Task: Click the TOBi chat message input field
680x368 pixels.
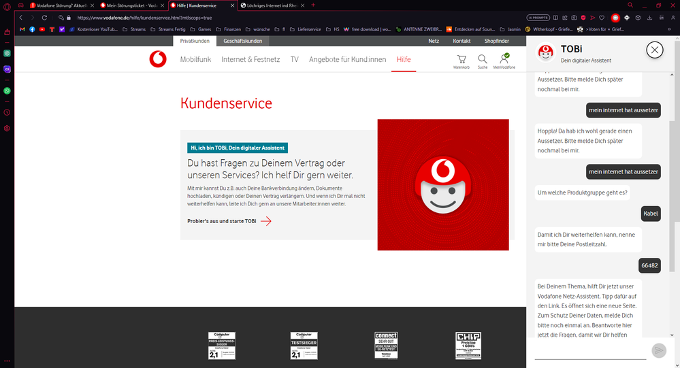Action: (x=590, y=351)
